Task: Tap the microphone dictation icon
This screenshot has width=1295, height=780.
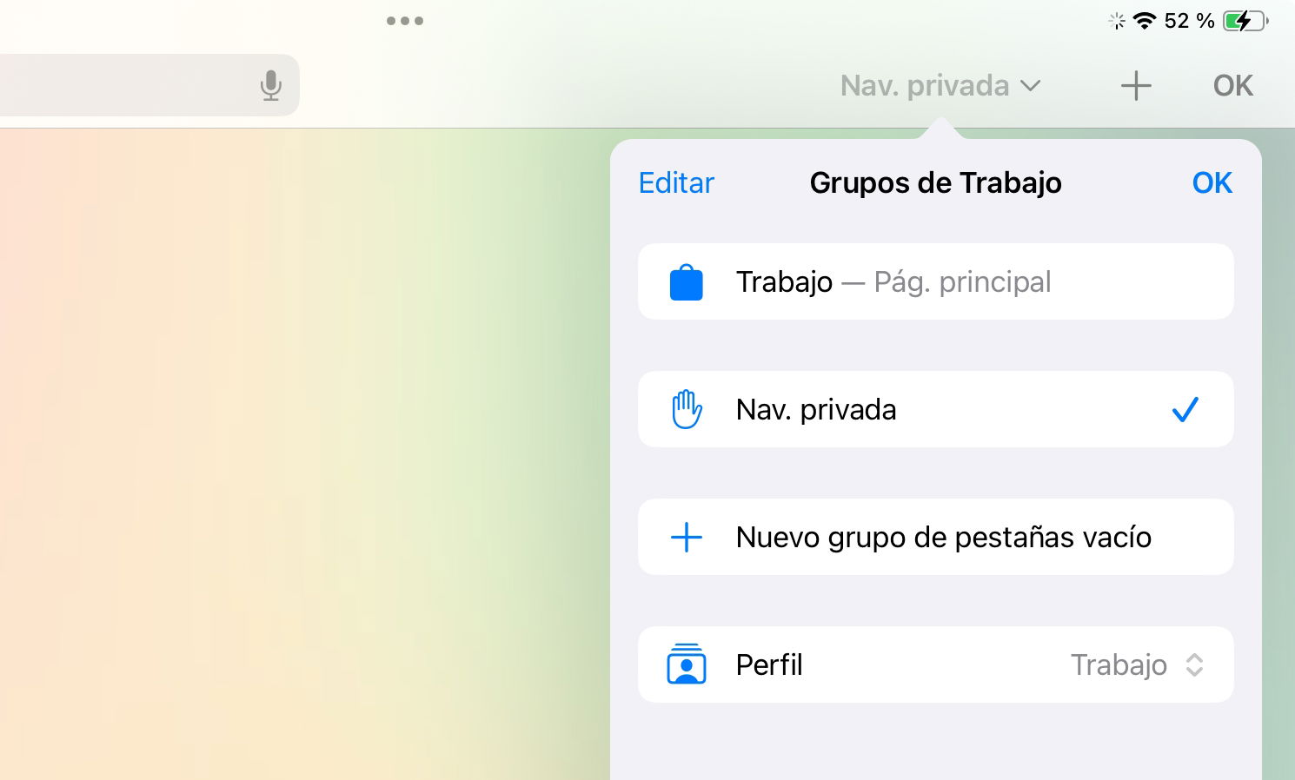Action: point(271,85)
